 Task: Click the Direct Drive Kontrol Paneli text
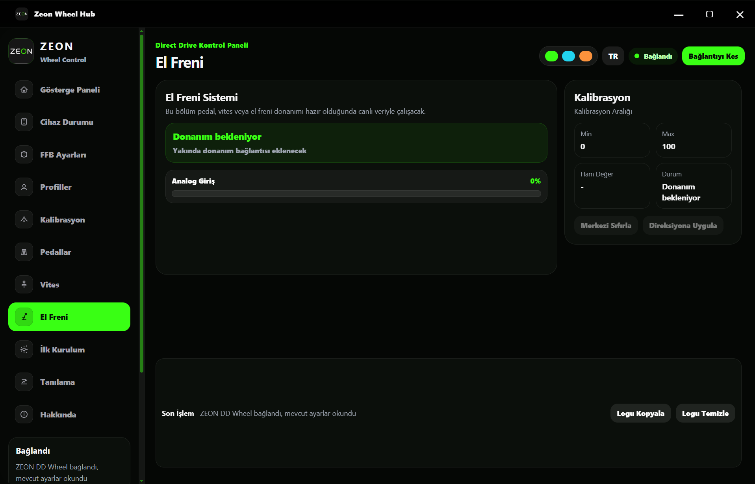(x=202, y=45)
